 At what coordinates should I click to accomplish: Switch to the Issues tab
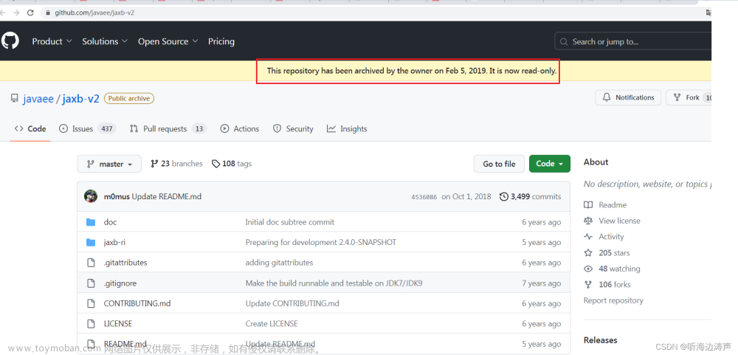(x=87, y=128)
